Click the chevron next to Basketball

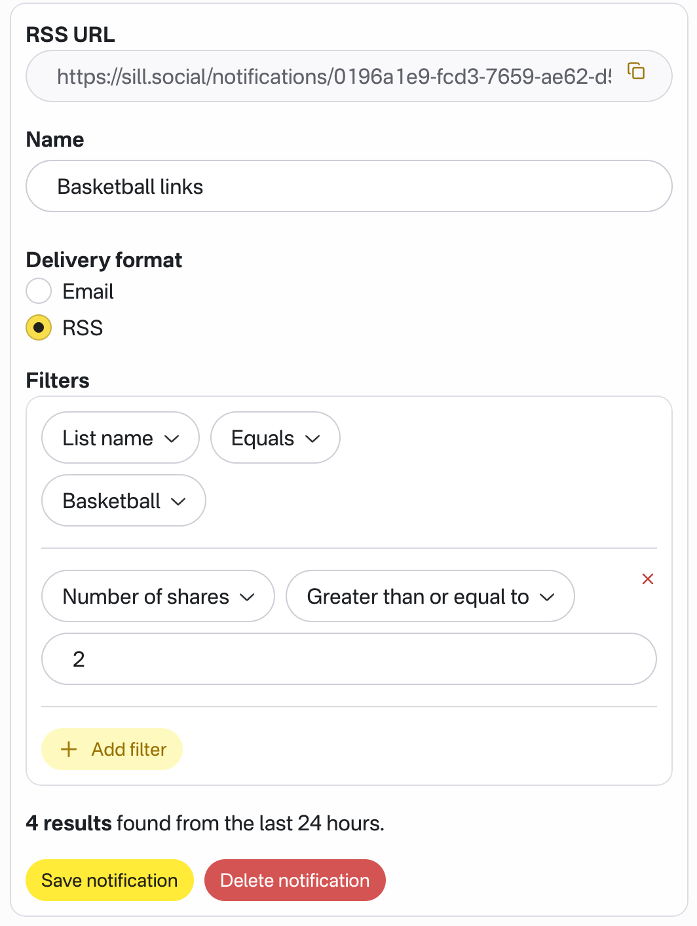pyautogui.click(x=178, y=502)
